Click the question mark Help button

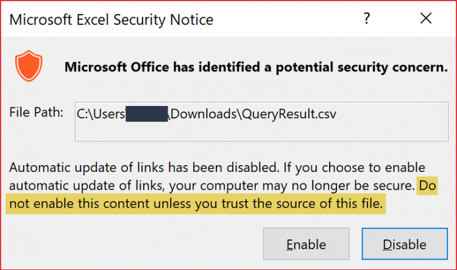point(367,19)
